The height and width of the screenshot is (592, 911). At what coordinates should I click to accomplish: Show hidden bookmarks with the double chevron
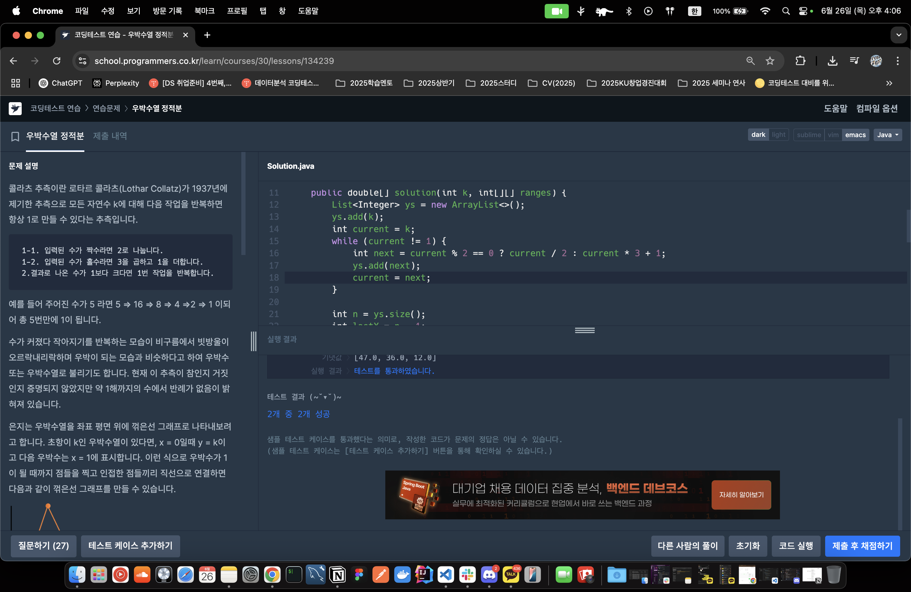tap(889, 83)
